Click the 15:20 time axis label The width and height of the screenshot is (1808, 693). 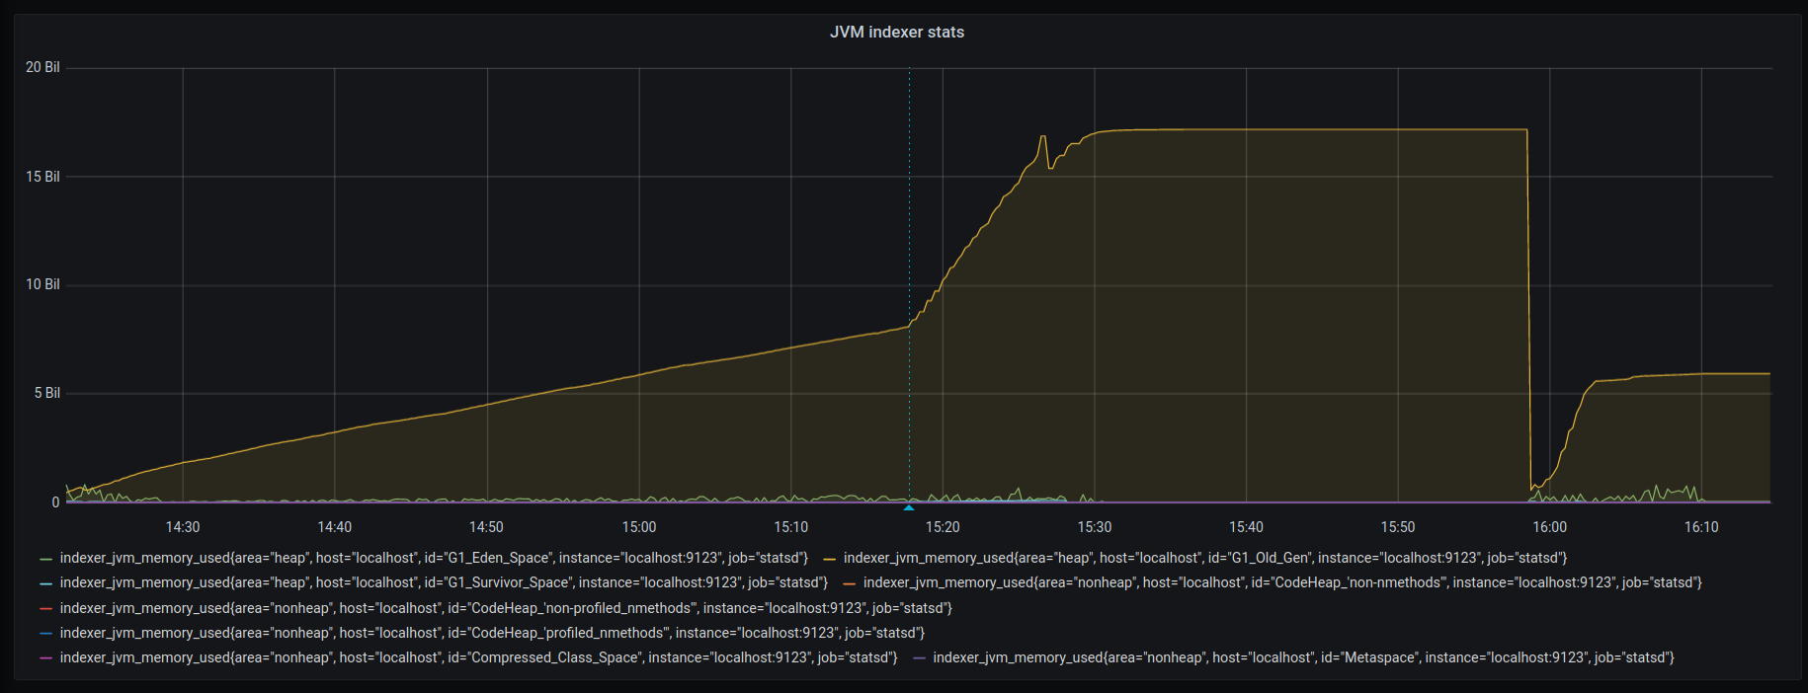click(943, 527)
